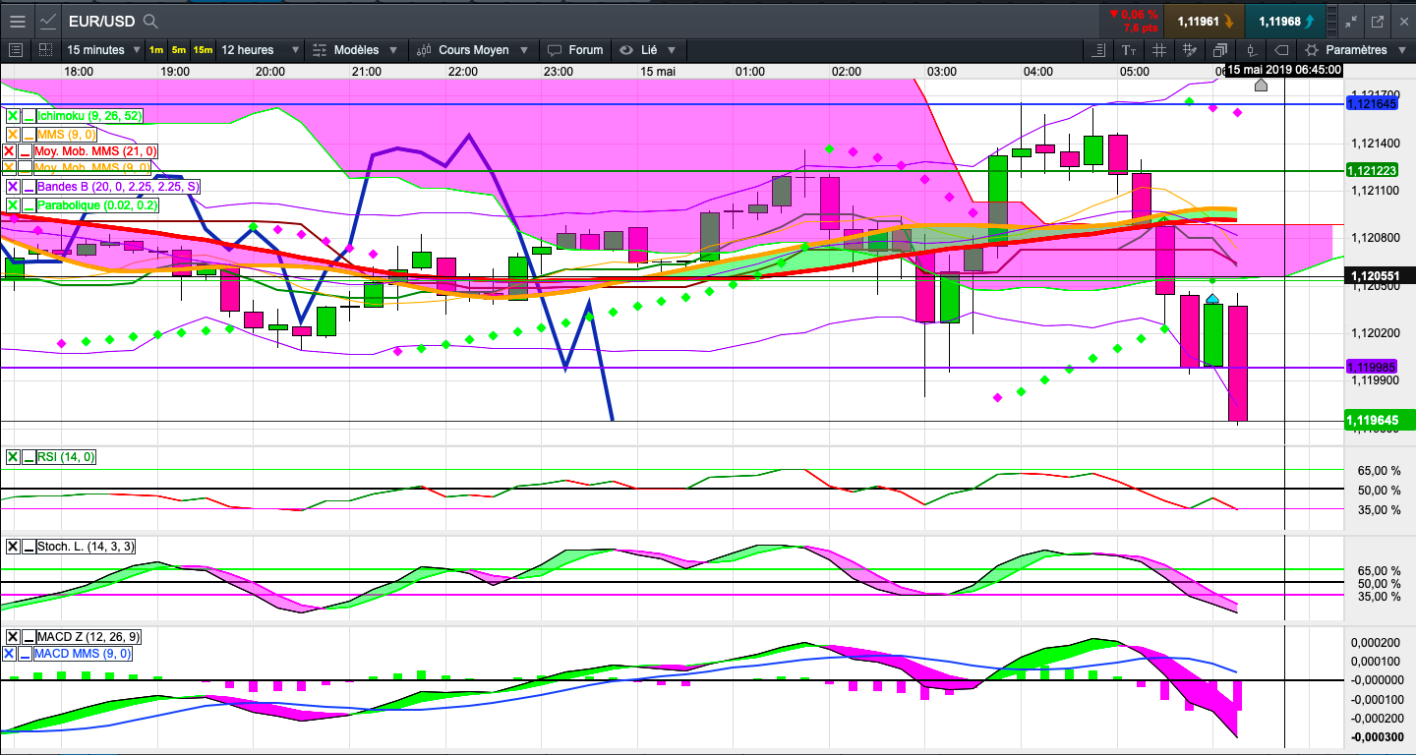Open the 12 heures range dropdown

coord(260,50)
